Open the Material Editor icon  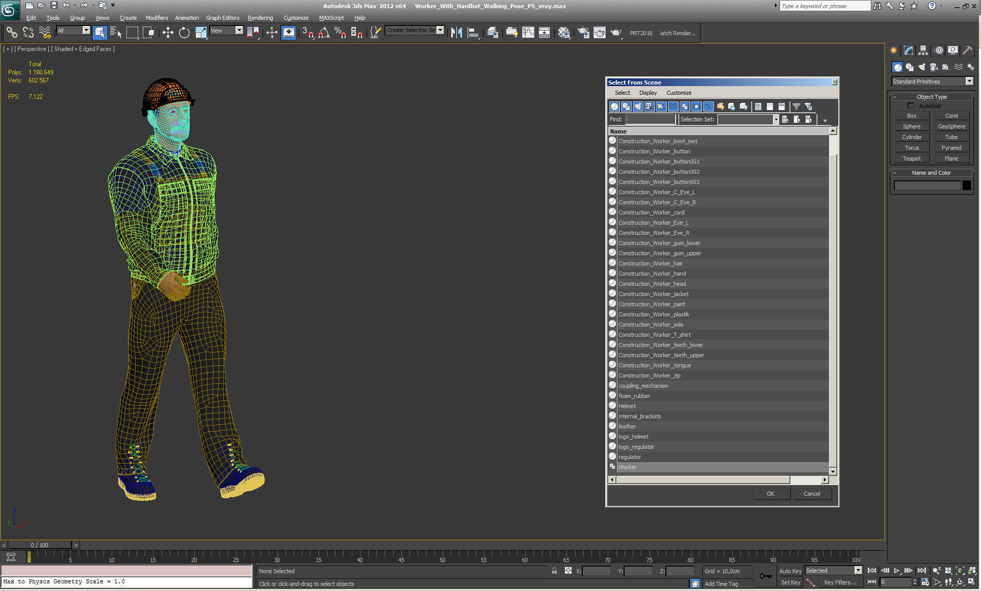(x=563, y=33)
